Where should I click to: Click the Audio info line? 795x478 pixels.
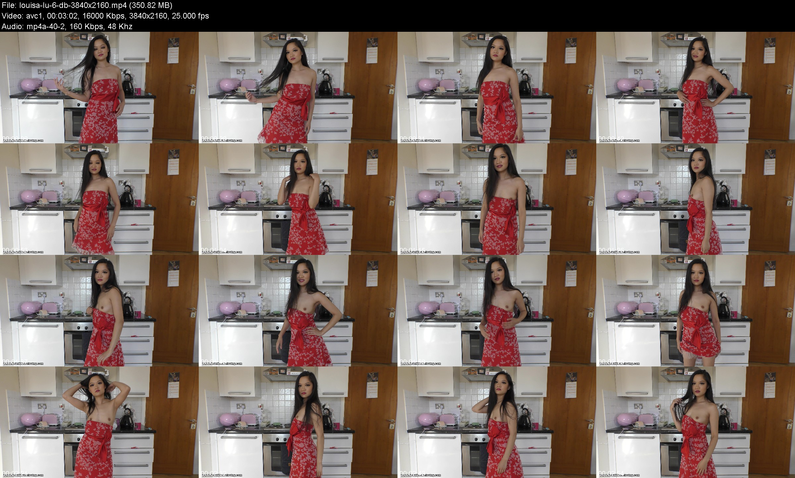coord(67,26)
